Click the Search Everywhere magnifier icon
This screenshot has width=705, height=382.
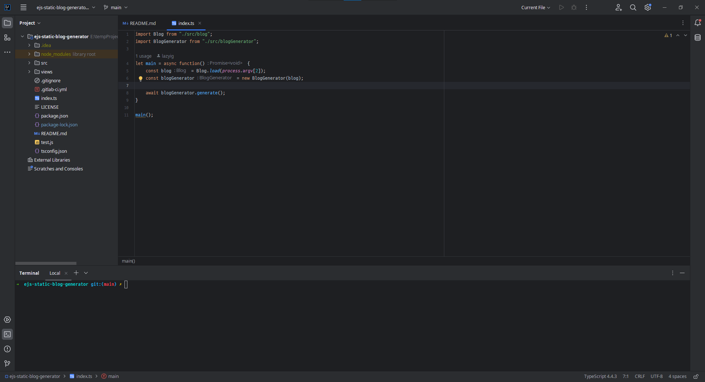coord(633,7)
